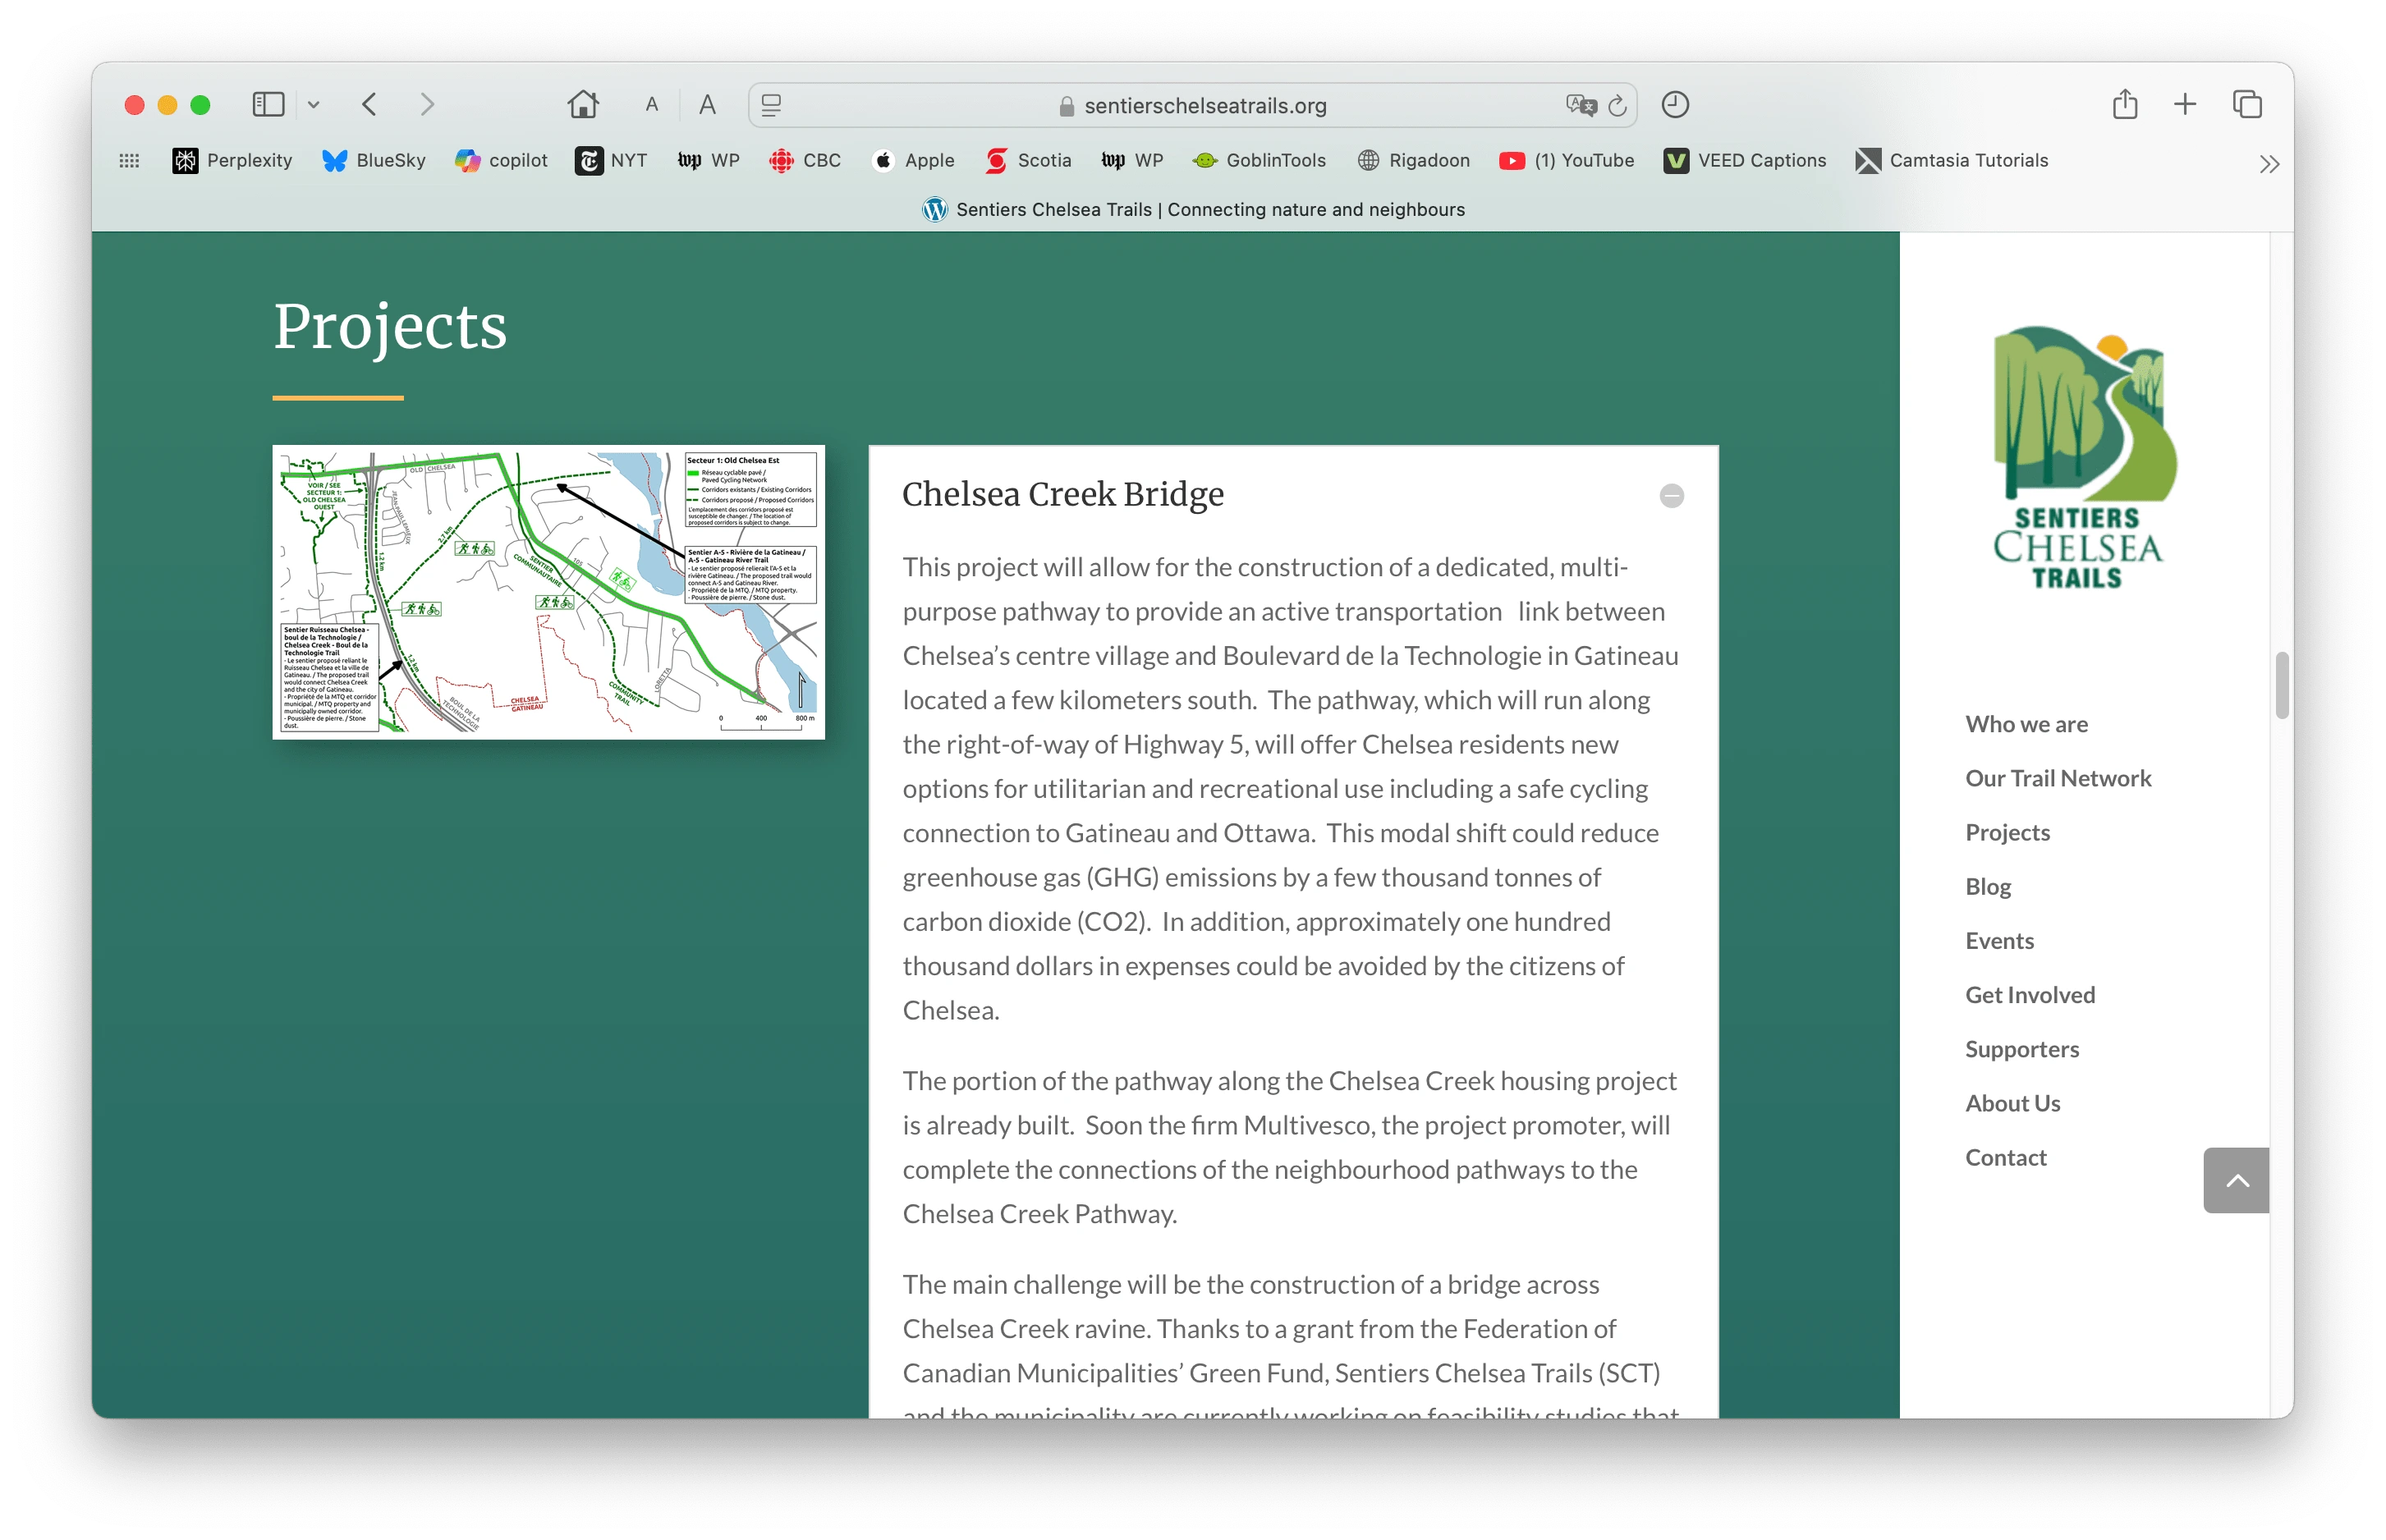Open the Blog menu item
Image resolution: width=2386 pixels, height=1540 pixels.
point(1987,886)
